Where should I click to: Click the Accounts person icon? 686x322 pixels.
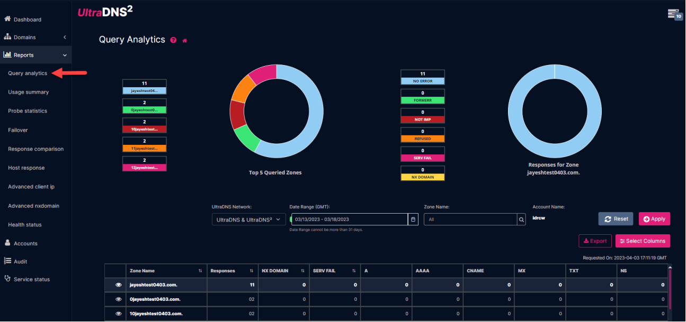7,243
